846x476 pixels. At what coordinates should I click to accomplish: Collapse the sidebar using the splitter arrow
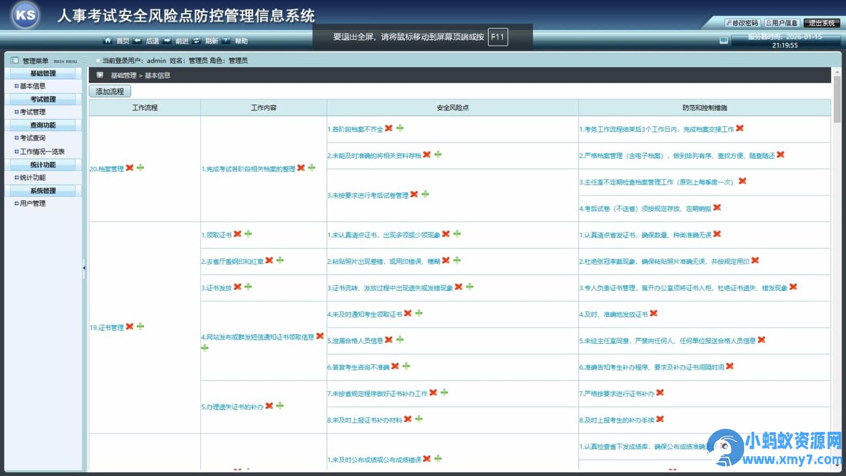[x=84, y=268]
